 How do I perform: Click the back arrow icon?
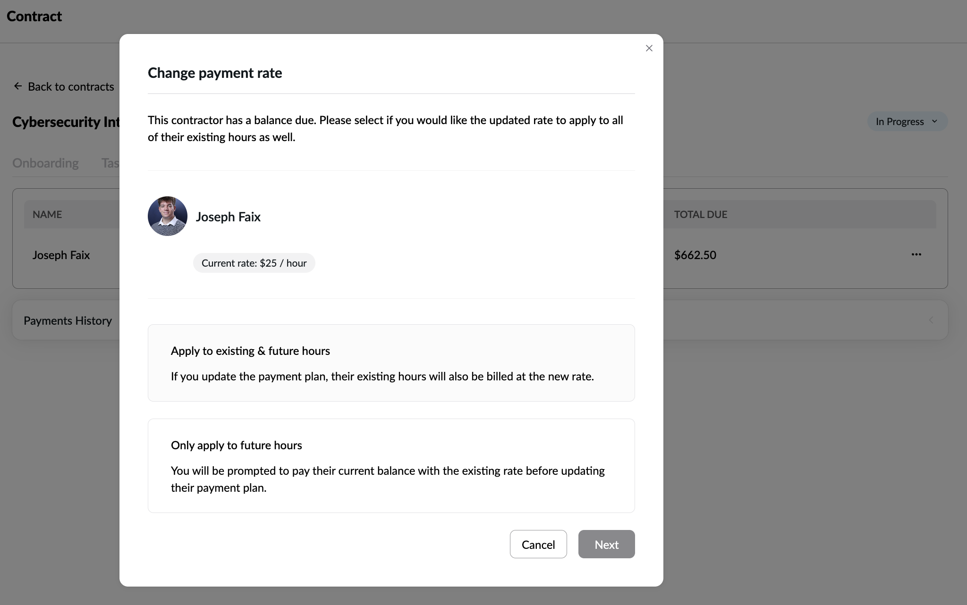click(18, 86)
